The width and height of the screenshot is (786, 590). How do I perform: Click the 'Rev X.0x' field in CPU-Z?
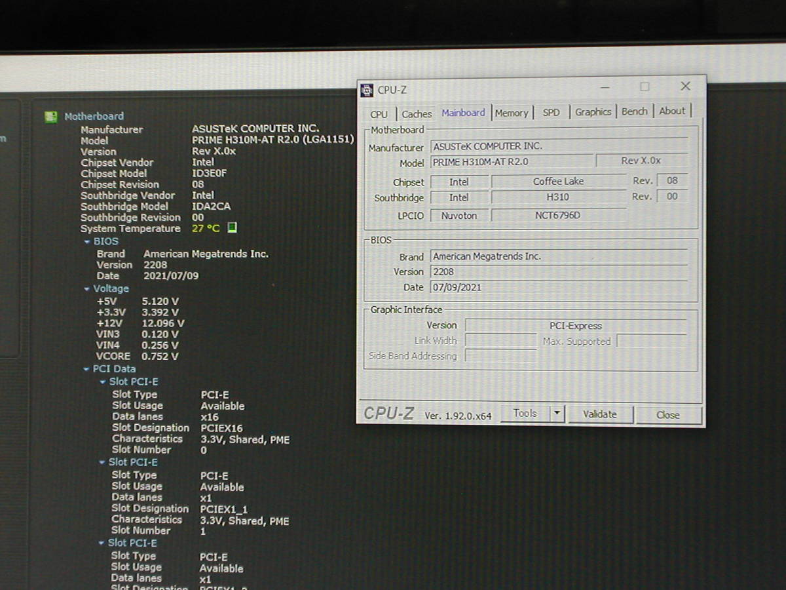tap(642, 161)
